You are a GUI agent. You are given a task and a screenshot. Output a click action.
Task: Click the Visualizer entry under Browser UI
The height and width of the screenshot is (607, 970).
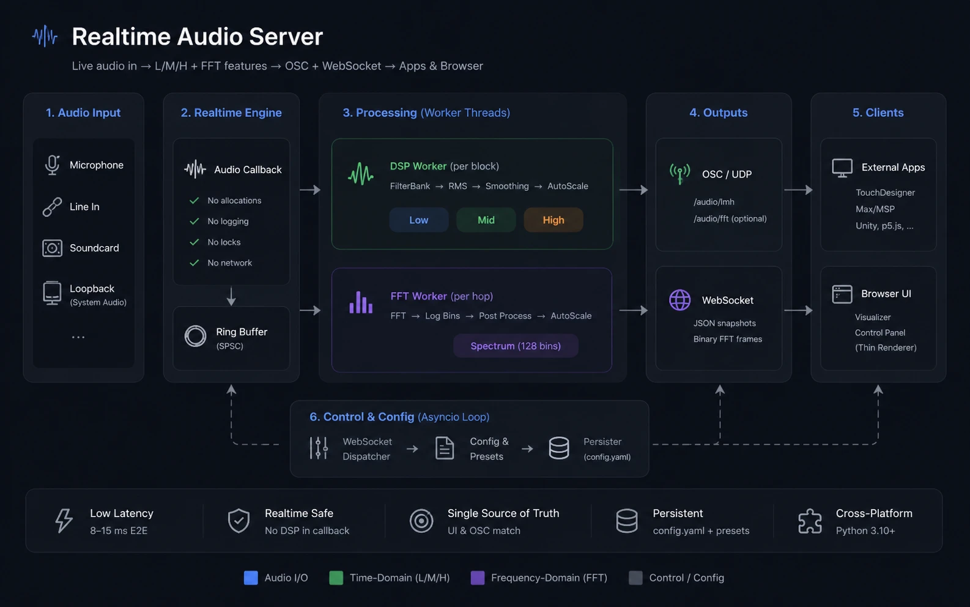(873, 317)
